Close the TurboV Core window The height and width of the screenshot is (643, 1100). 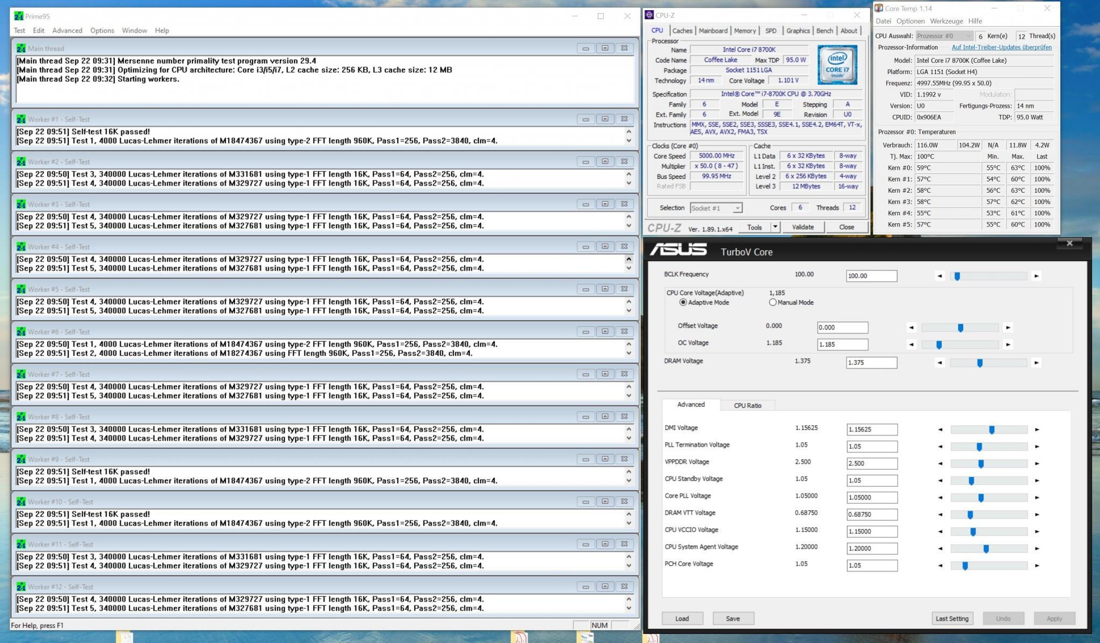coord(1069,243)
